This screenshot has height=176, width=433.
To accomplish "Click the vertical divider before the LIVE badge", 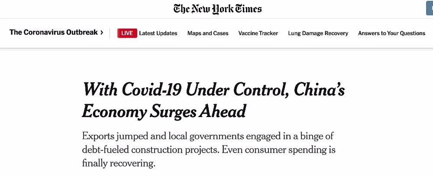I will [110, 33].
